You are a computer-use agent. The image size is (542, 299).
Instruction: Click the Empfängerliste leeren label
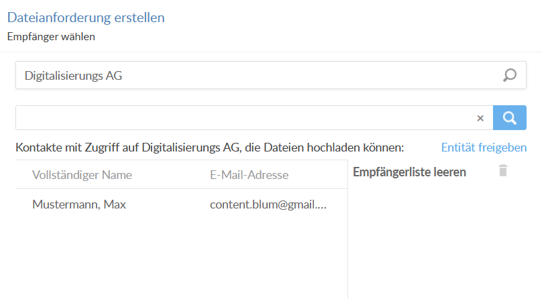click(409, 172)
